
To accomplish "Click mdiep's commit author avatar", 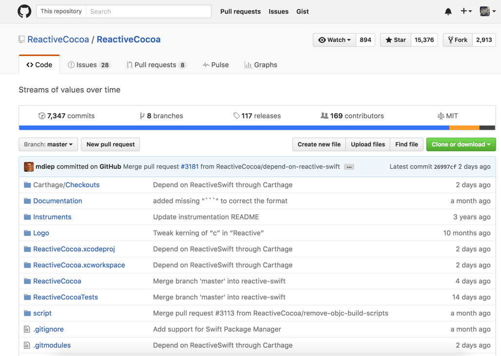I will (x=29, y=167).
